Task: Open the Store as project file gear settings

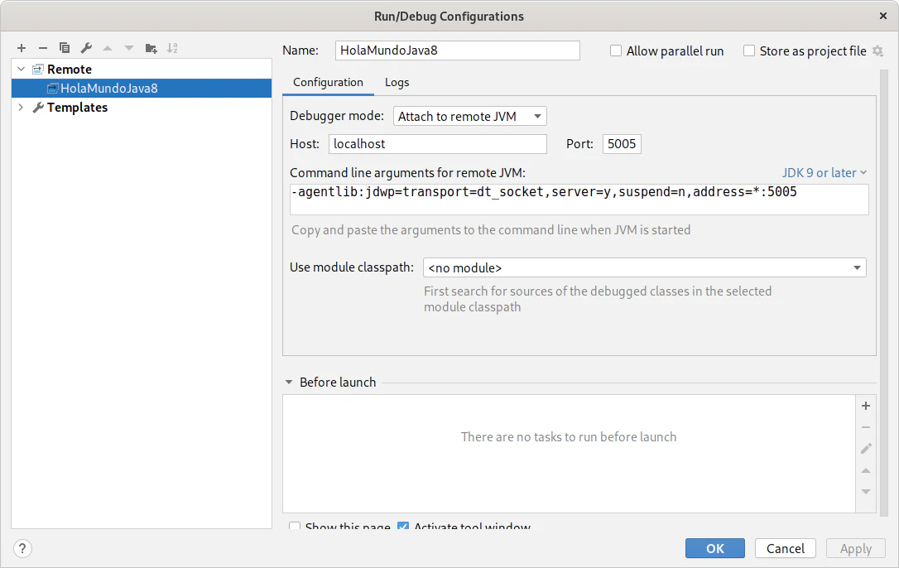Action: click(x=877, y=51)
